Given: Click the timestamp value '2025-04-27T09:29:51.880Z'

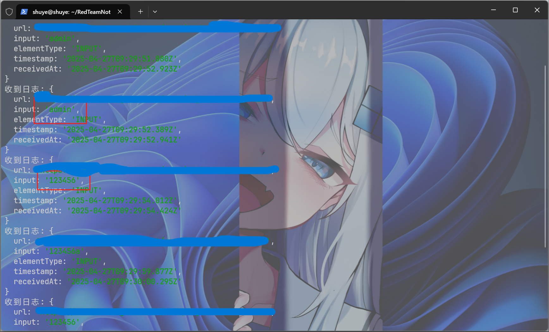Looking at the screenshot, I should pos(120,59).
